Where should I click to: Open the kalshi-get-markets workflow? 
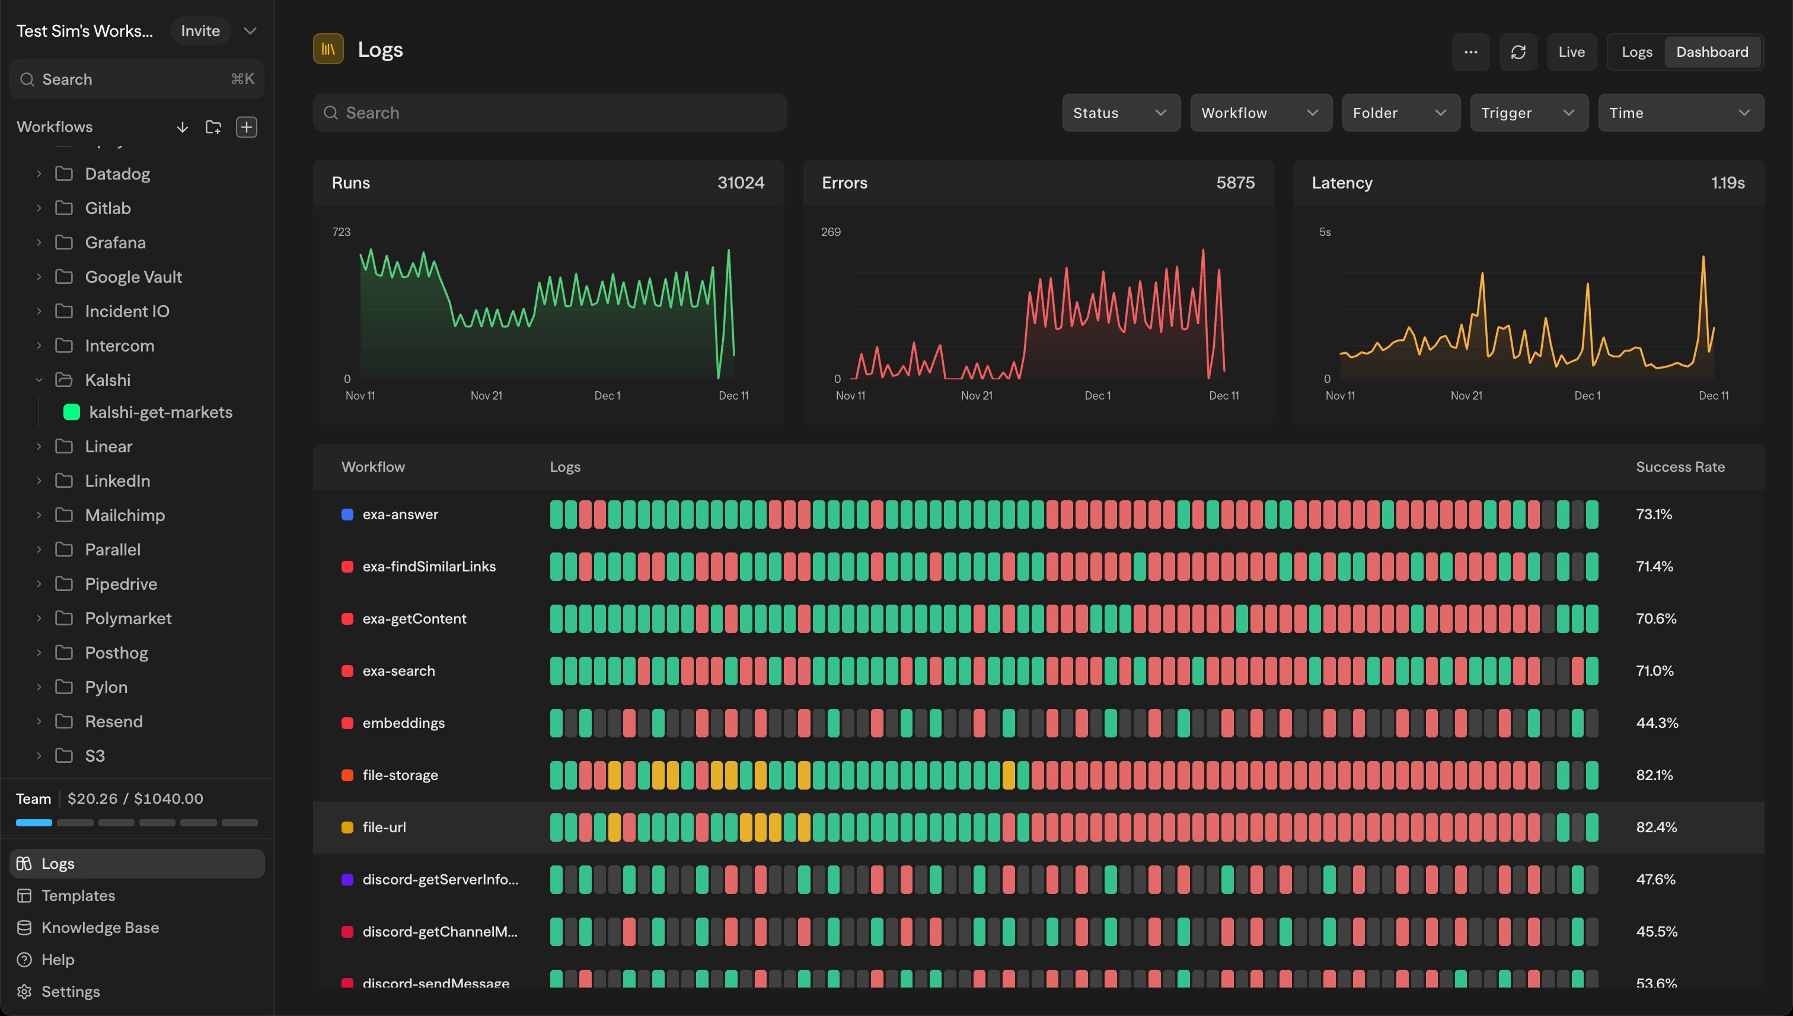(x=161, y=413)
